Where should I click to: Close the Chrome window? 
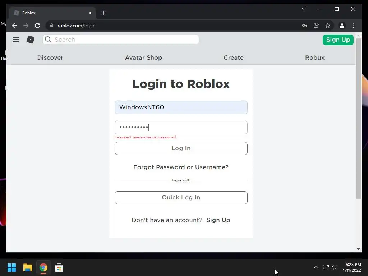(353, 9)
